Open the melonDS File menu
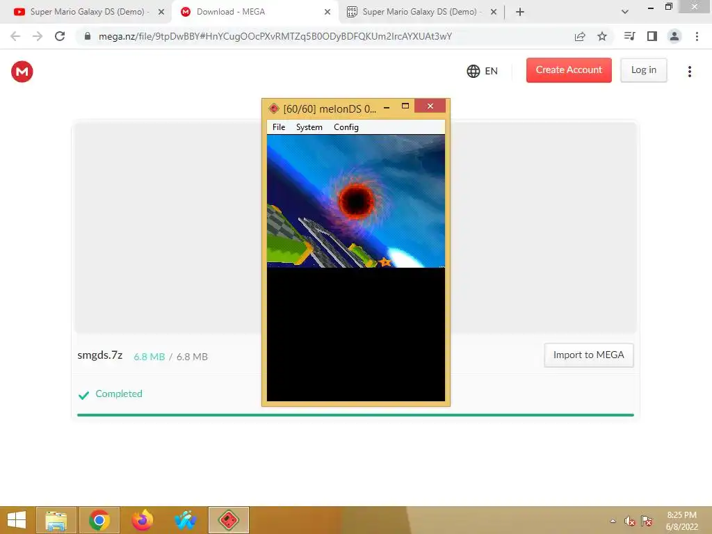 (x=279, y=127)
